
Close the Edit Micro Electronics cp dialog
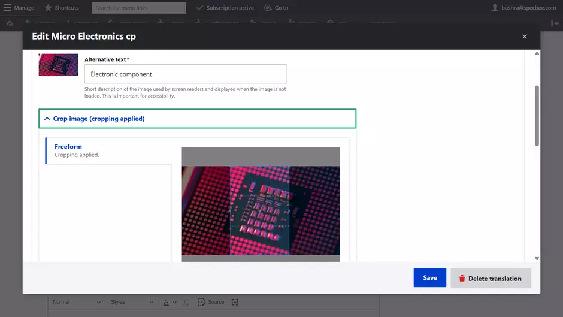(x=525, y=37)
